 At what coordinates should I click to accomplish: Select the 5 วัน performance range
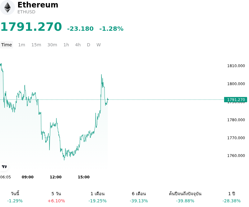[56, 197]
